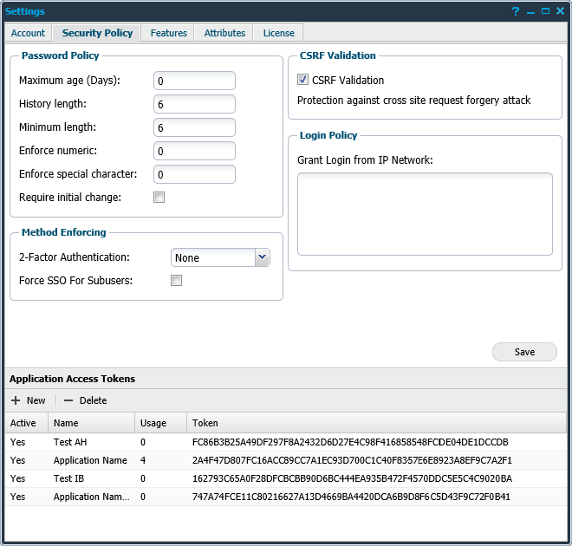Switch to the Account tab
The height and width of the screenshot is (546, 572).
29,33
